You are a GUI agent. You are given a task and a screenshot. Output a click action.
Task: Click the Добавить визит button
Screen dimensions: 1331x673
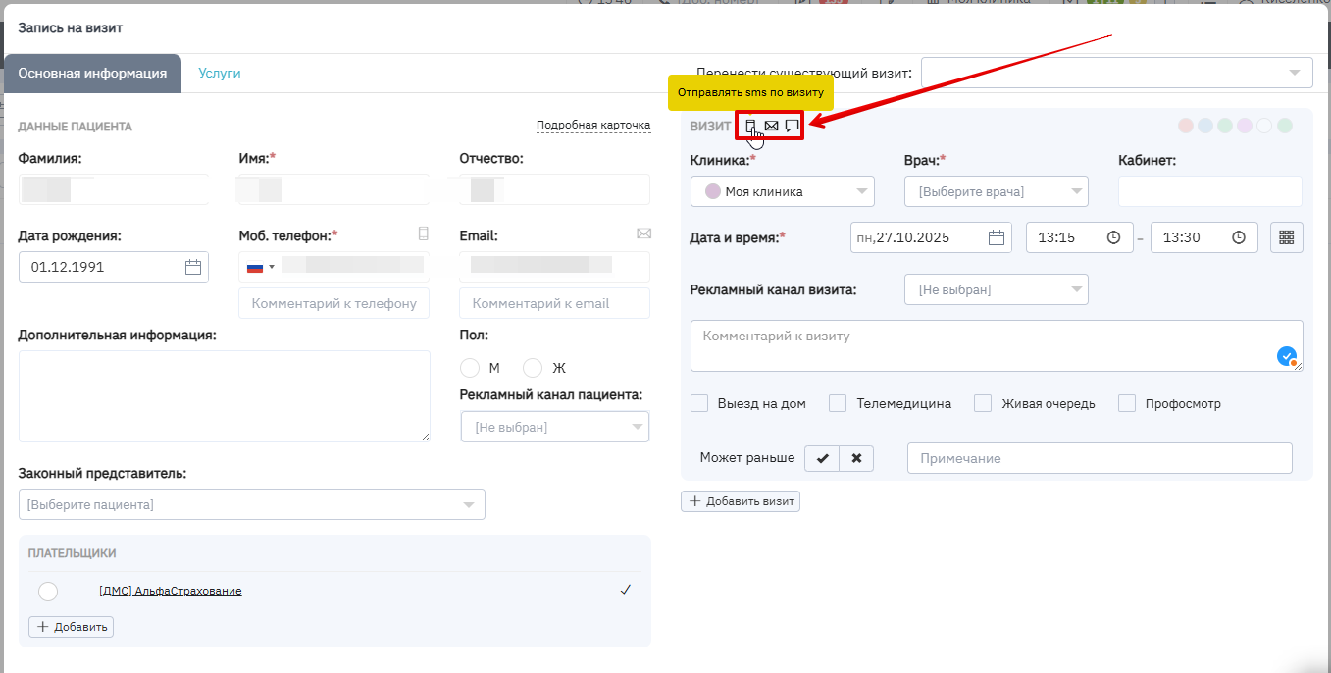[x=741, y=501]
